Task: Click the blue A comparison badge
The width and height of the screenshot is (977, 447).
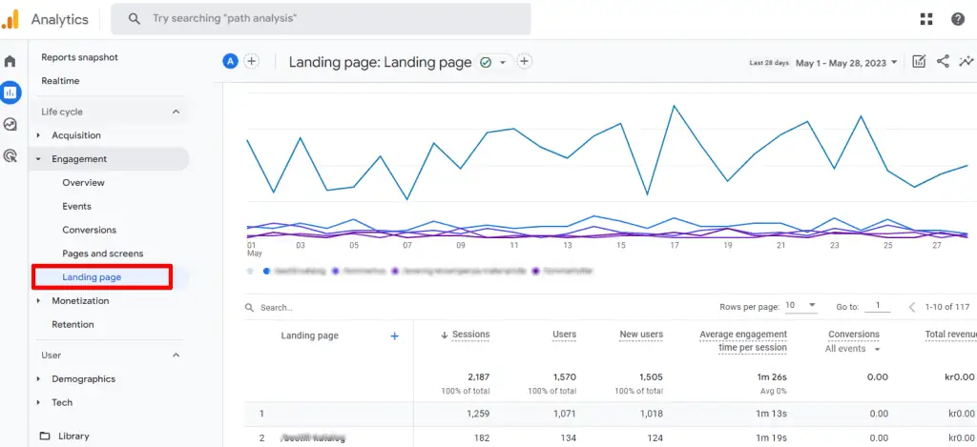Action: [231, 61]
